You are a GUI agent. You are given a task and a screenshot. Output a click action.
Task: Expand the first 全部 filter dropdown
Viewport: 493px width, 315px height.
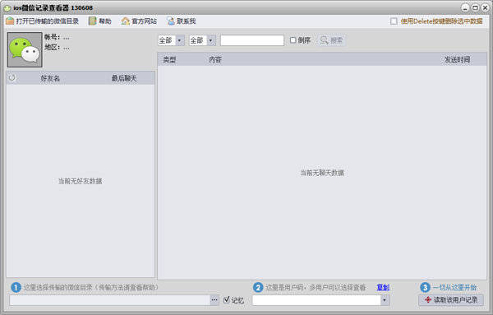pos(179,40)
